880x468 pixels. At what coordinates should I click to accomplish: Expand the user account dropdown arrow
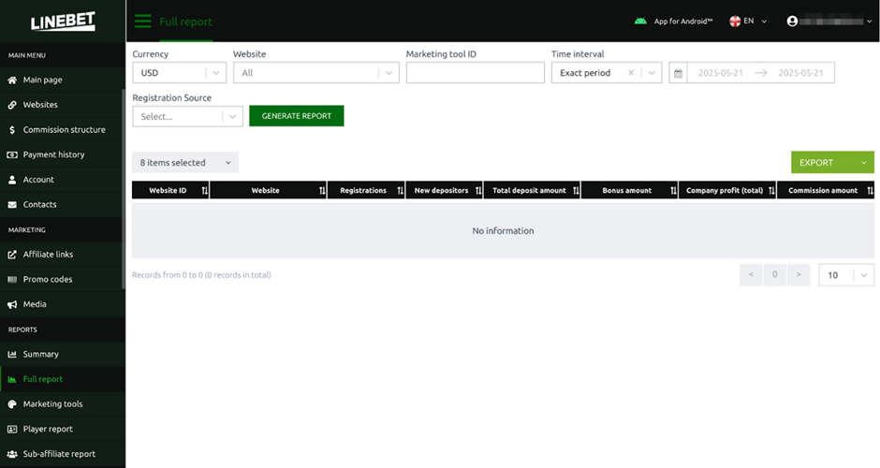coord(870,22)
